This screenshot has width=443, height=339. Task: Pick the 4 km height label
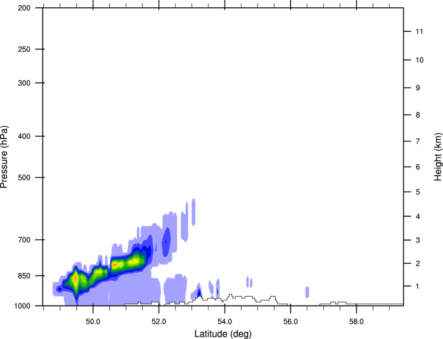point(418,216)
